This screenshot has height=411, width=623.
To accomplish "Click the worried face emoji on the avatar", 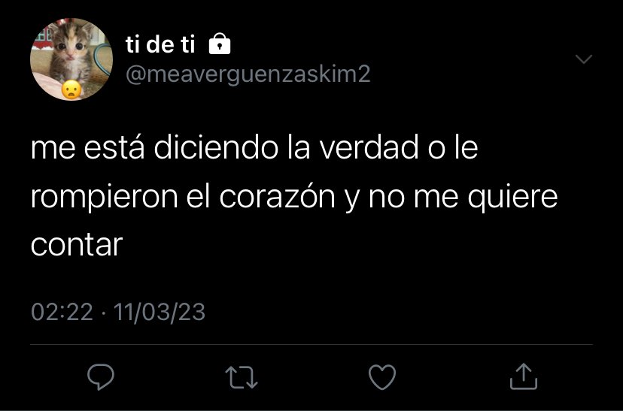I will tap(71, 89).
